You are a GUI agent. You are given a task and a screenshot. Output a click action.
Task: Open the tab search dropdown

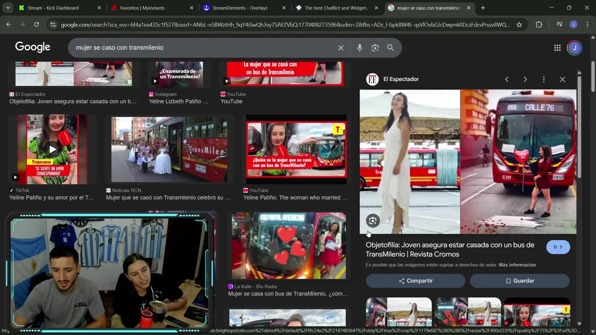(x=7, y=8)
